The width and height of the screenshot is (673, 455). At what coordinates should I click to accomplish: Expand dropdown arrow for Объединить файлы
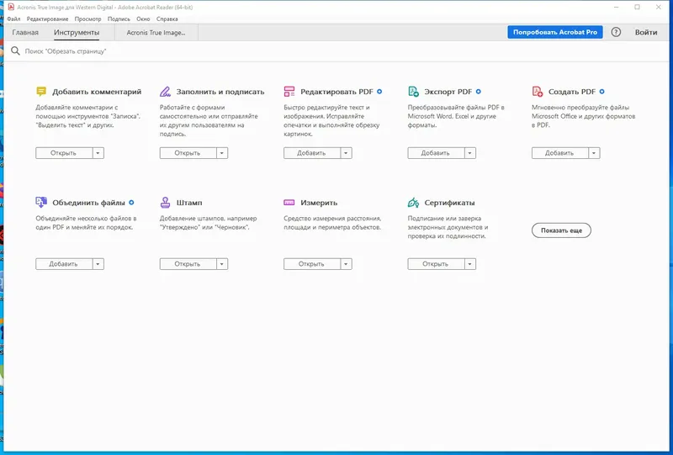[x=98, y=264]
